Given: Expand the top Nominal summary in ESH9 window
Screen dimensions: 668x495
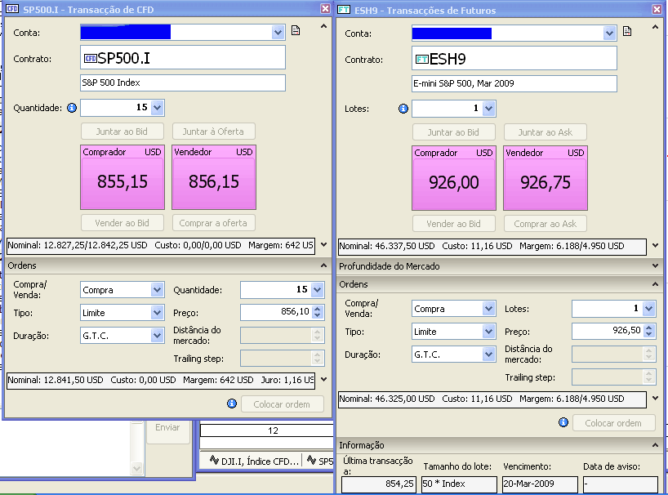Looking at the screenshot, I should [655, 246].
